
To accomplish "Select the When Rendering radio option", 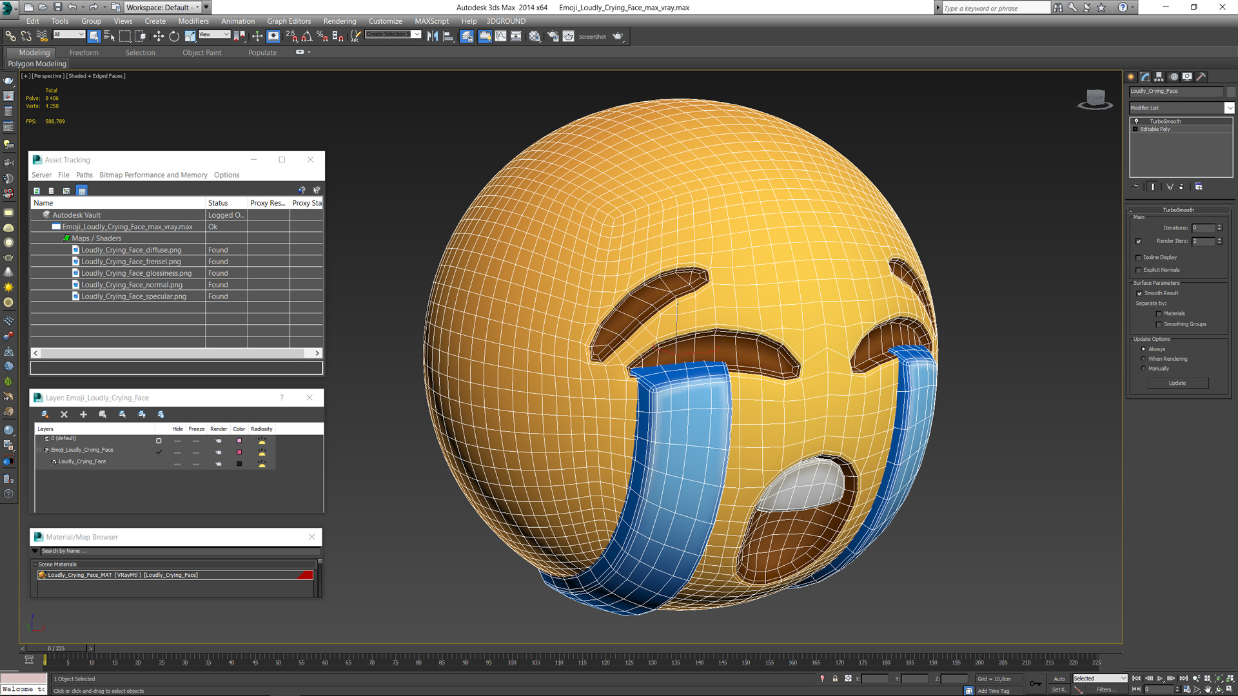I will pyautogui.click(x=1143, y=359).
